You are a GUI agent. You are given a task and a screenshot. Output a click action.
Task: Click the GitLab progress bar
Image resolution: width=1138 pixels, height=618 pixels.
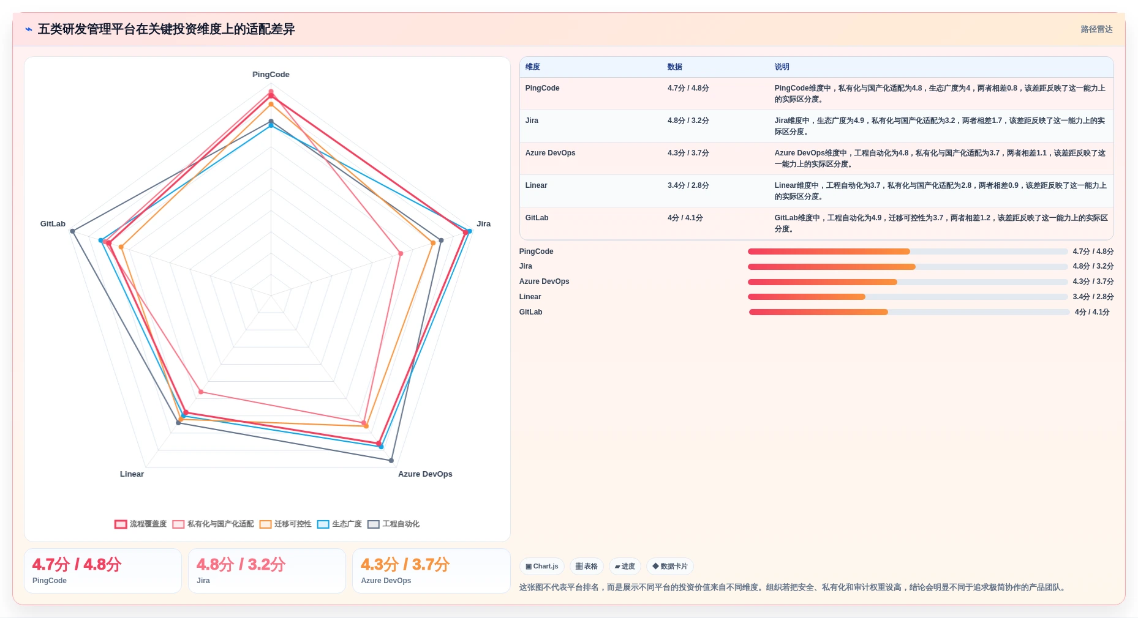(x=910, y=312)
